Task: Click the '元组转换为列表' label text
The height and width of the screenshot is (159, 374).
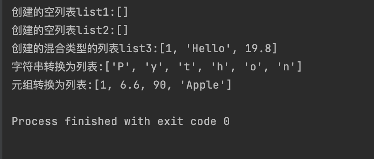Action: (x=49, y=85)
